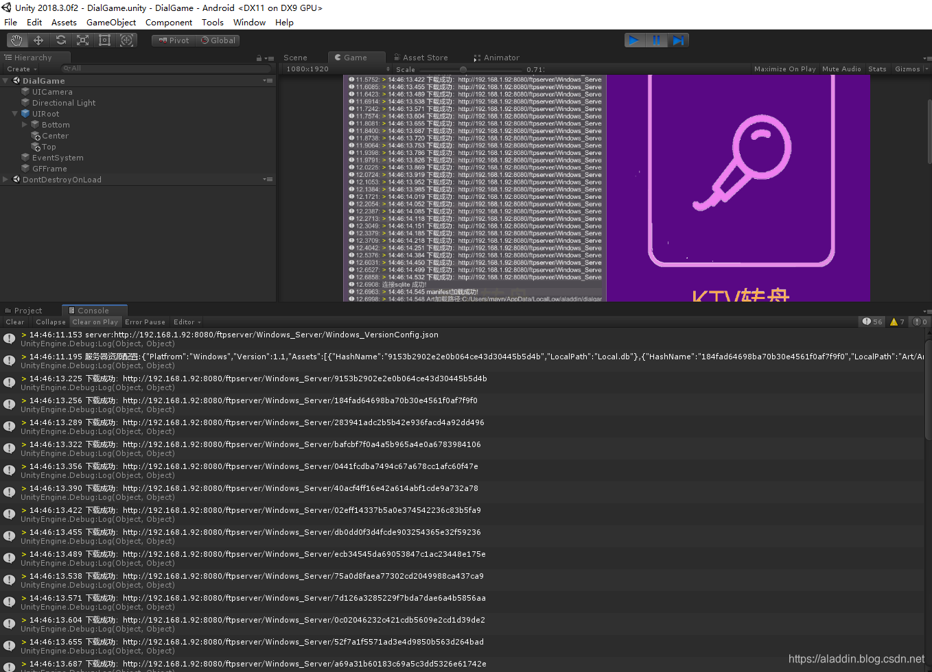Open the Gizmos dropdown arrow

click(927, 69)
